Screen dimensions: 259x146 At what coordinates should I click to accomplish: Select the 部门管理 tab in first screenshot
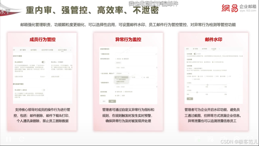pos(23,50)
